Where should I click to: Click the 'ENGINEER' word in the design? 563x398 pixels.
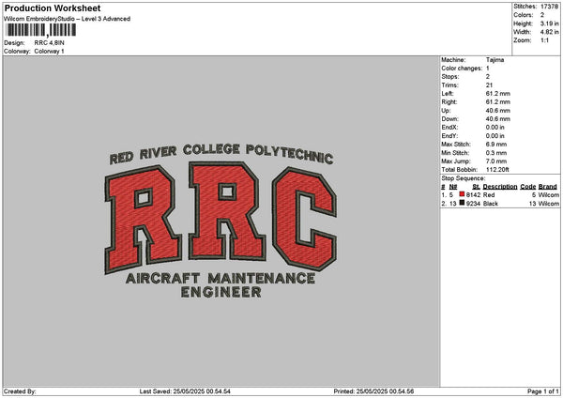click(221, 292)
